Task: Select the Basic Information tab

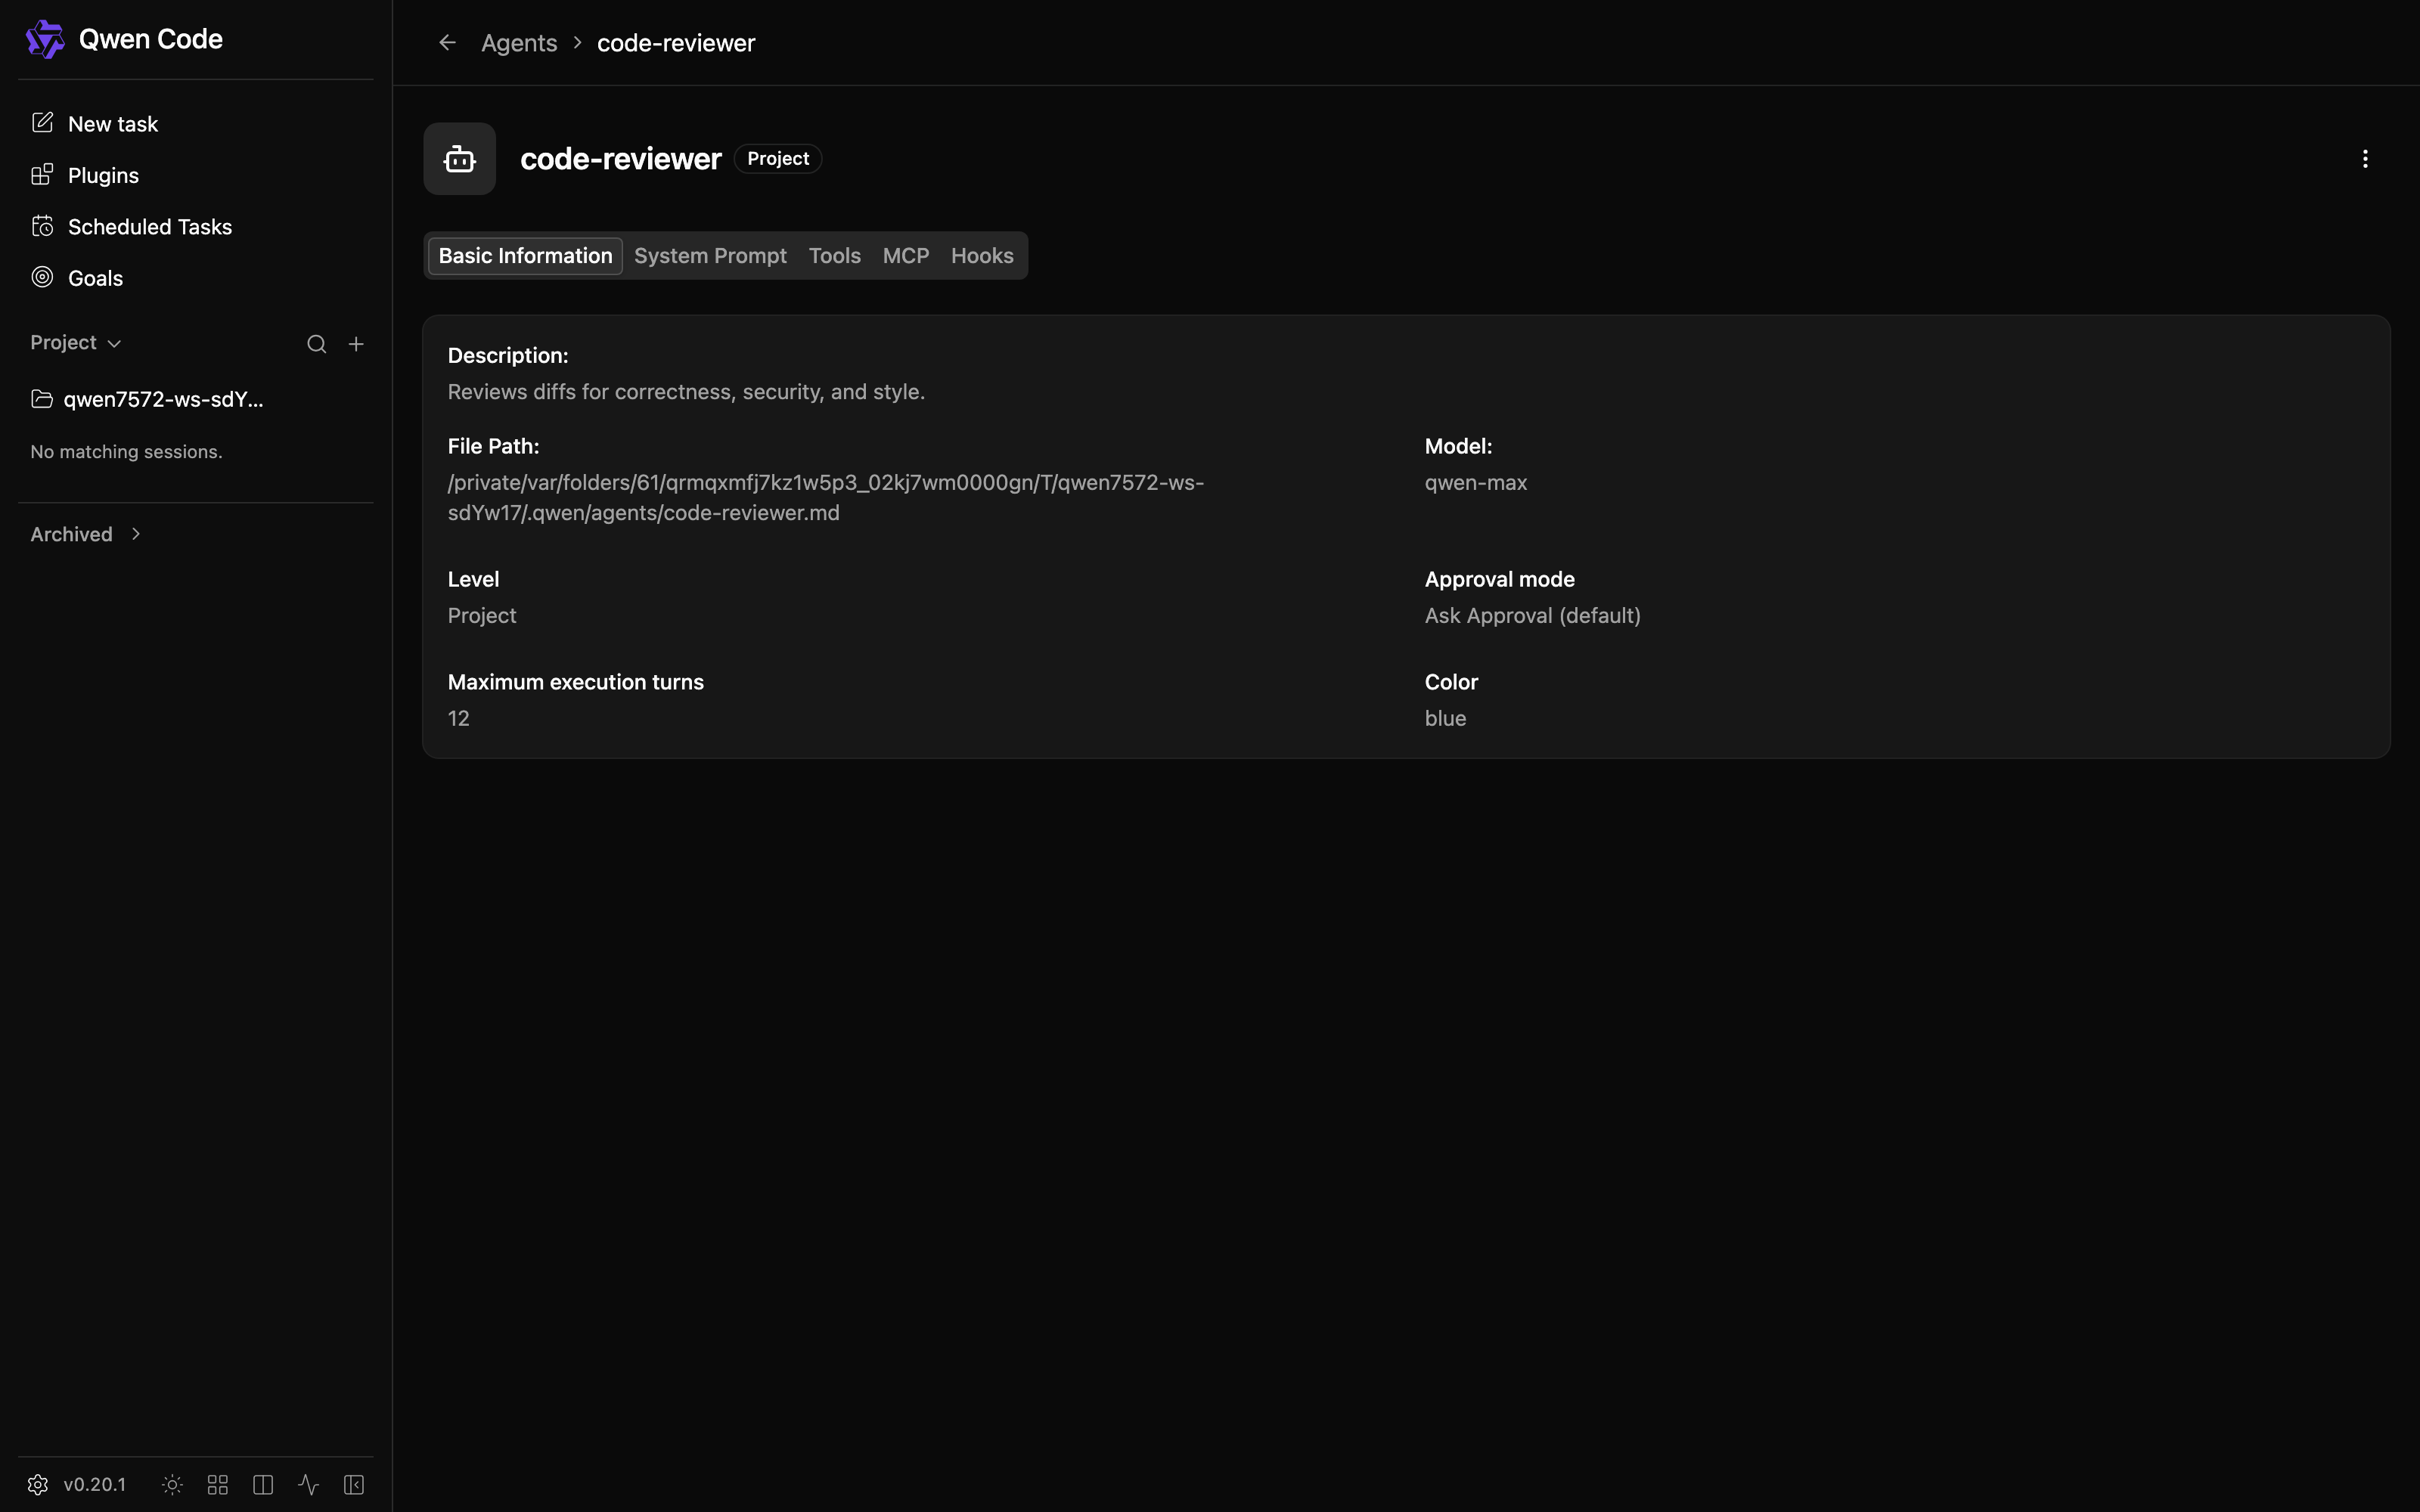Action: click(x=526, y=256)
